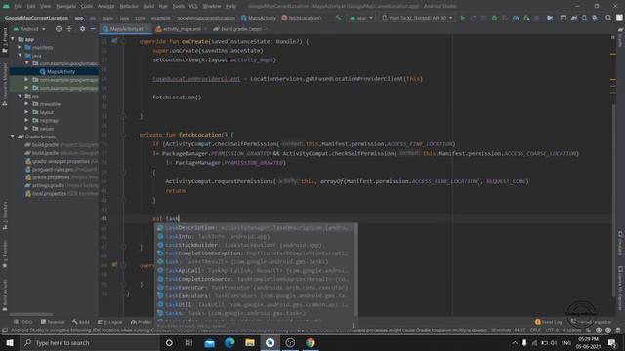Click the Windows taskbar search box
Image resolution: width=625 pixels, height=351 pixels.
90,342
